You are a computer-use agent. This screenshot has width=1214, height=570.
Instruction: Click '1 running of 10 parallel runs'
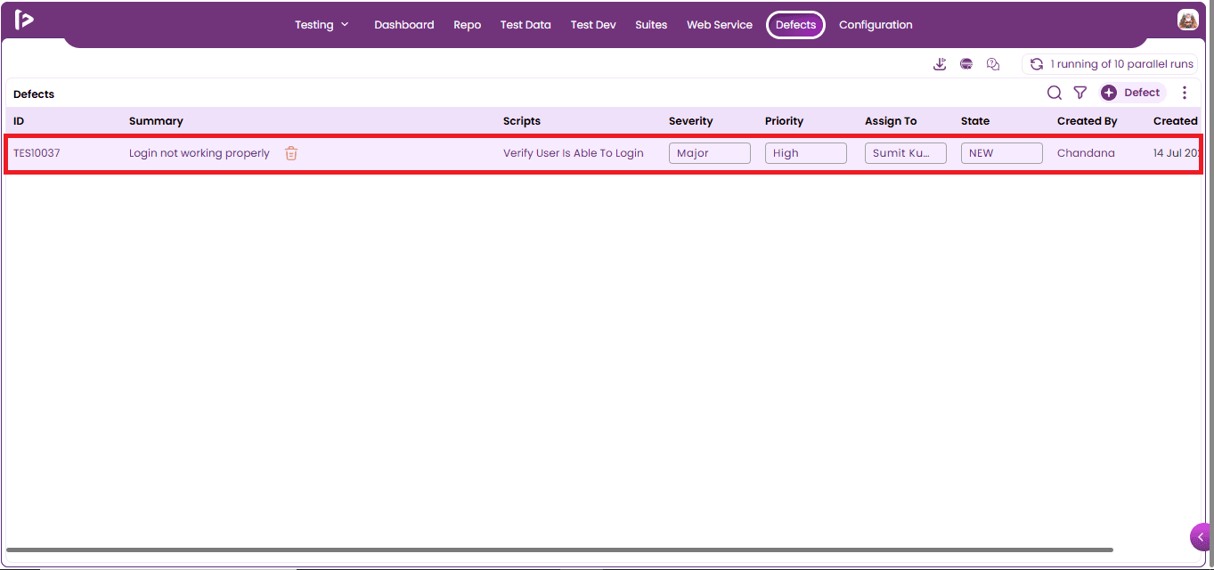click(1122, 64)
